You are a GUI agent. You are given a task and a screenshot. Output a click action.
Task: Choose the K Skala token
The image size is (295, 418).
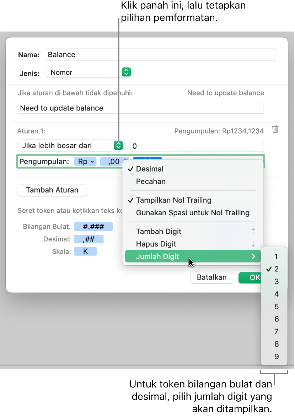pyautogui.click(x=85, y=251)
